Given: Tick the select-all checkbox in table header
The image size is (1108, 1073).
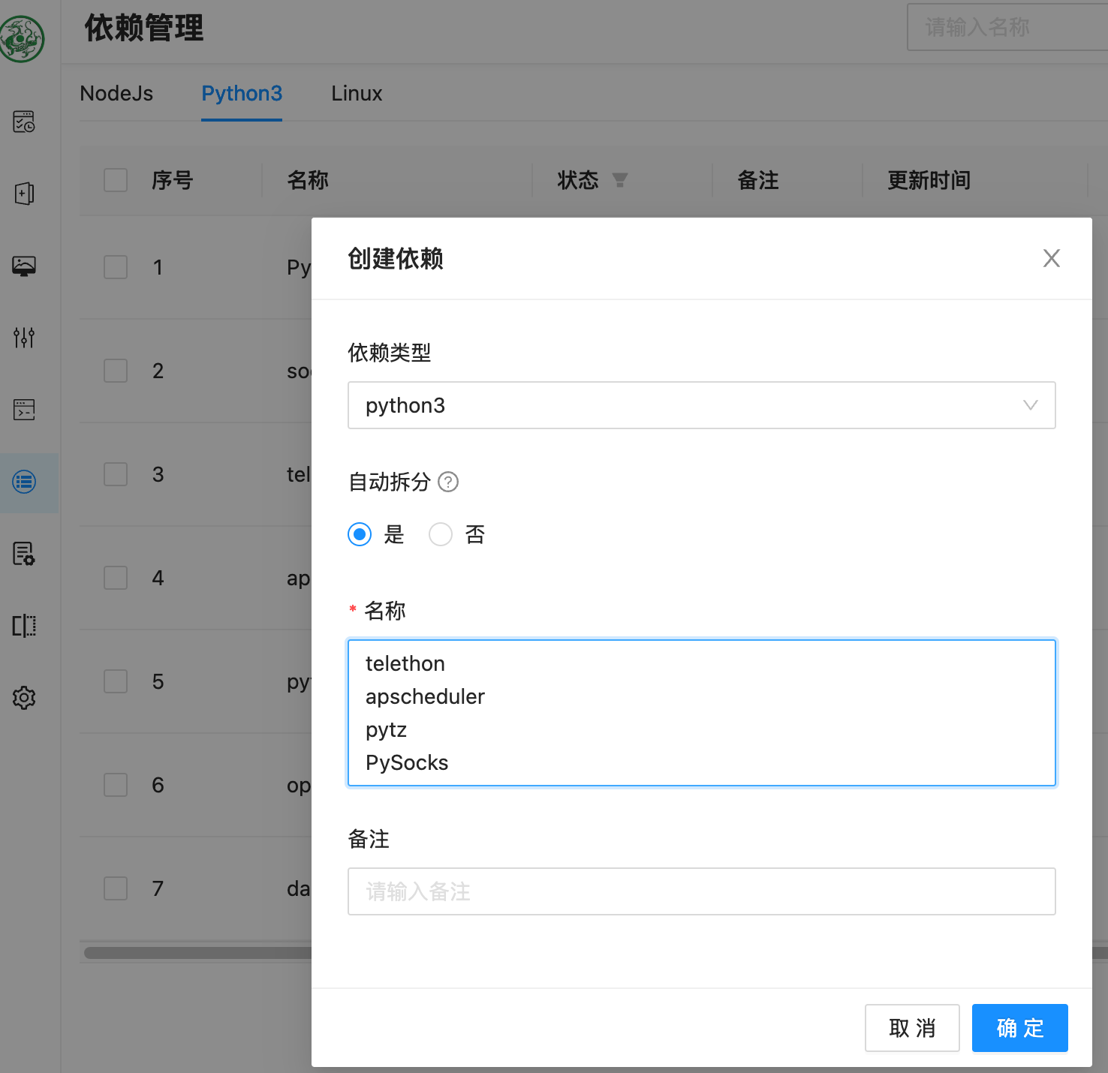Looking at the screenshot, I should pyautogui.click(x=116, y=180).
